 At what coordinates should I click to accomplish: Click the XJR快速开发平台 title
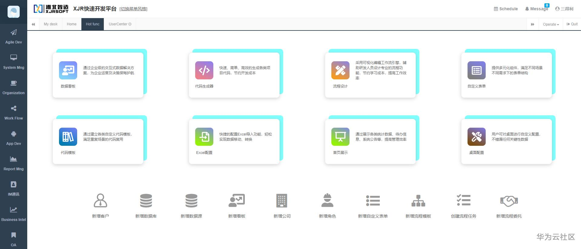point(95,9)
